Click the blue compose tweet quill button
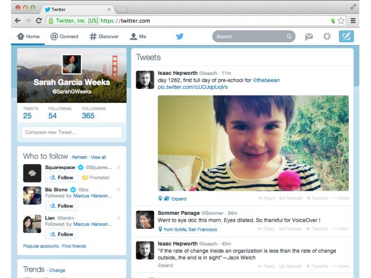Viewport: 371px width, 278px height. pyautogui.click(x=346, y=36)
